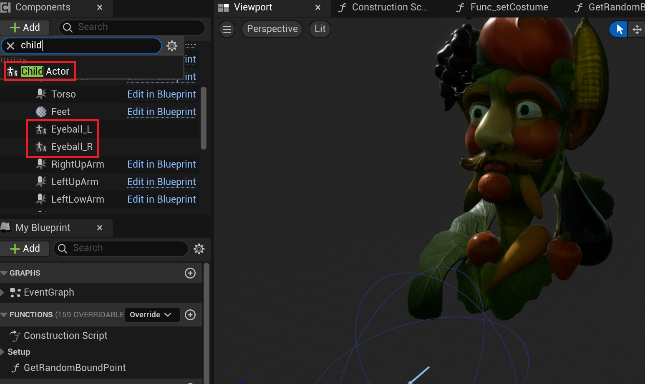This screenshot has height=384, width=645.
Task: Open Edit in Blueprint for LeftUpArm
Action: [x=161, y=182]
